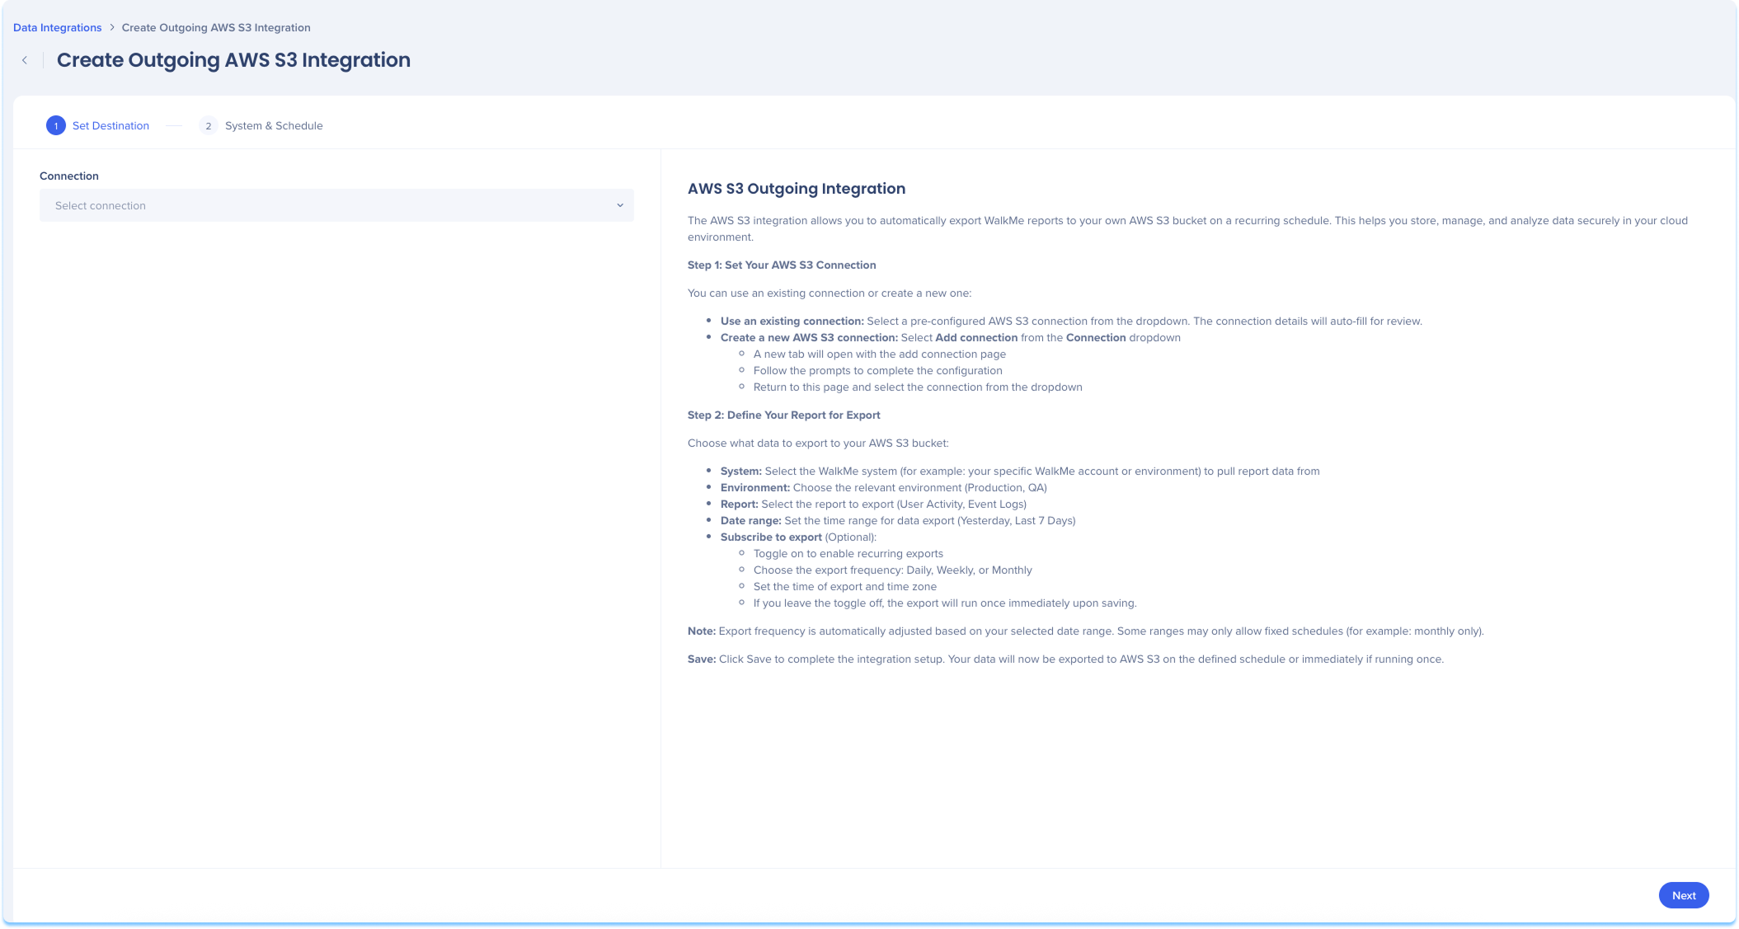Click the page title 'Create Outgoing AWS S3 Integration'

click(x=233, y=60)
